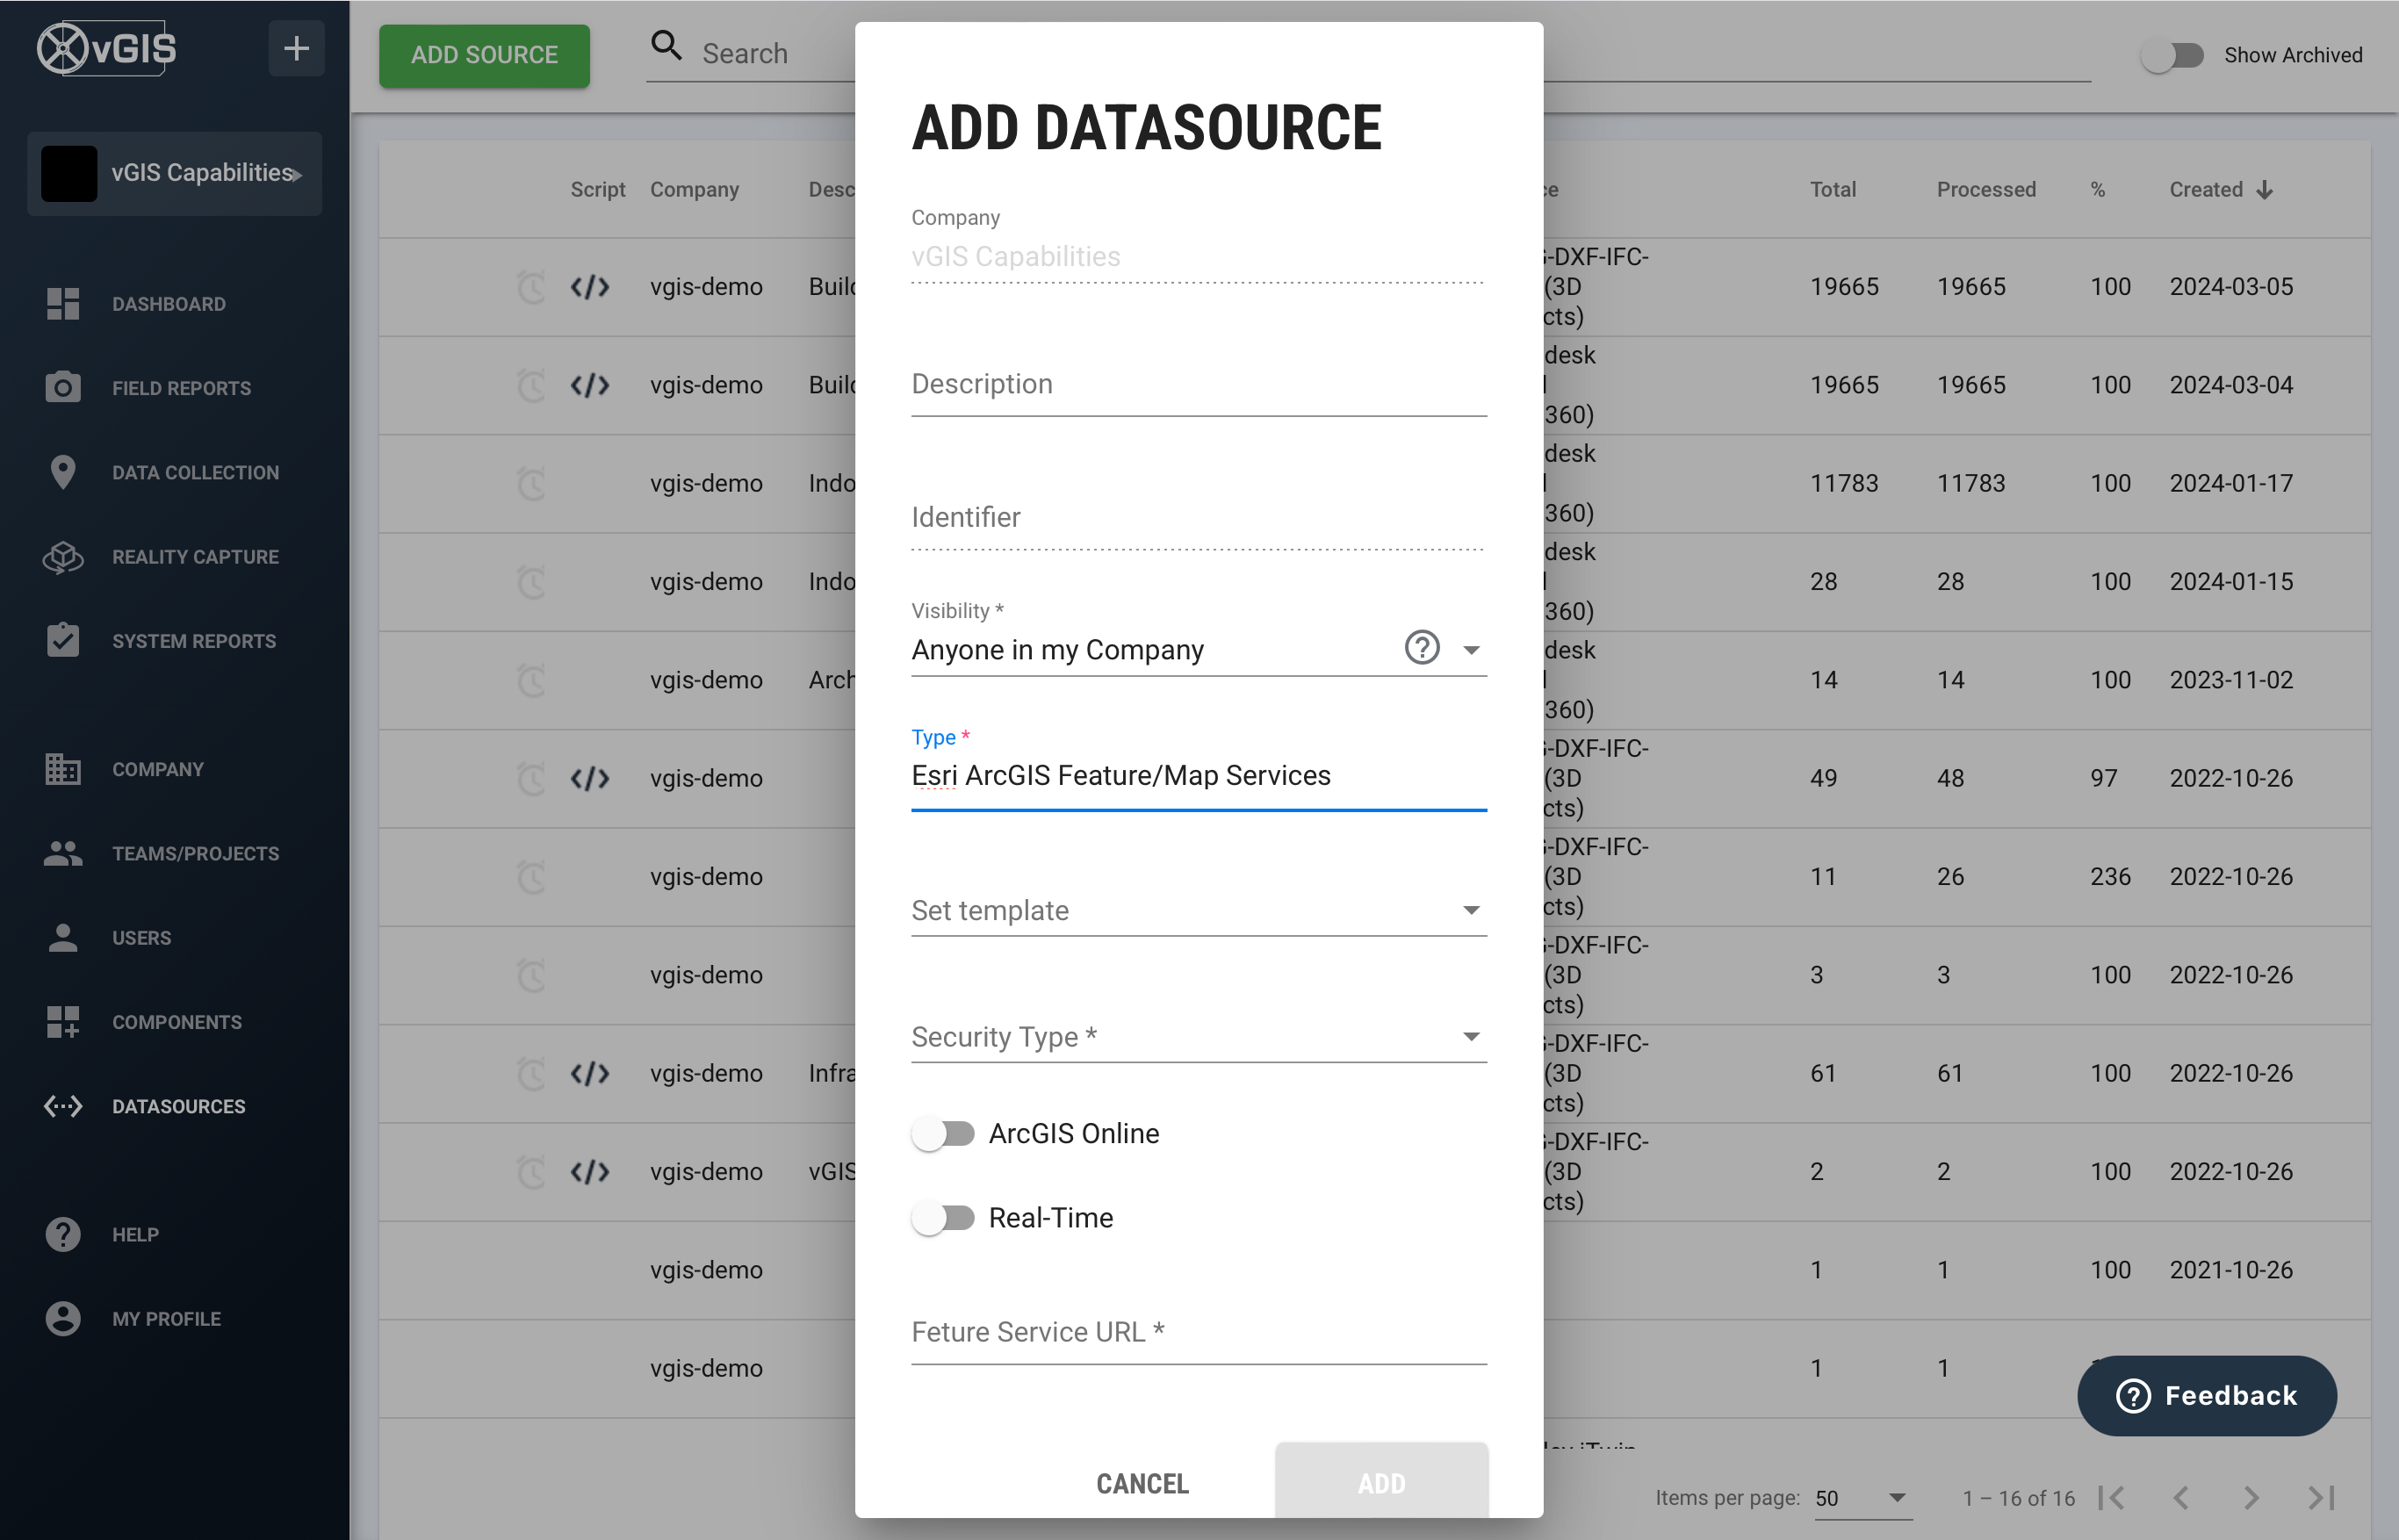Click the 2021-10-26 created date cell

2231,1270
